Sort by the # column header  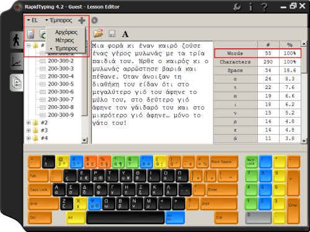click(x=268, y=45)
